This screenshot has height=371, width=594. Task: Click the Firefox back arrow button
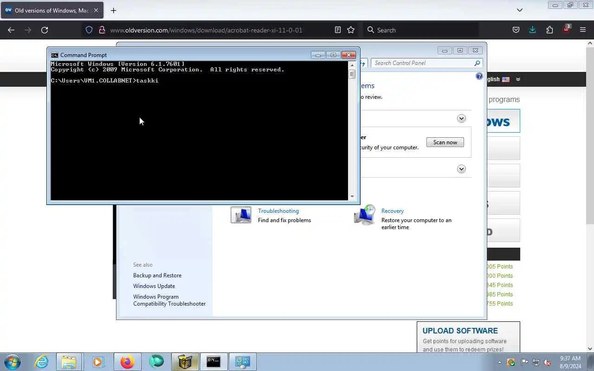click(x=11, y=30)
